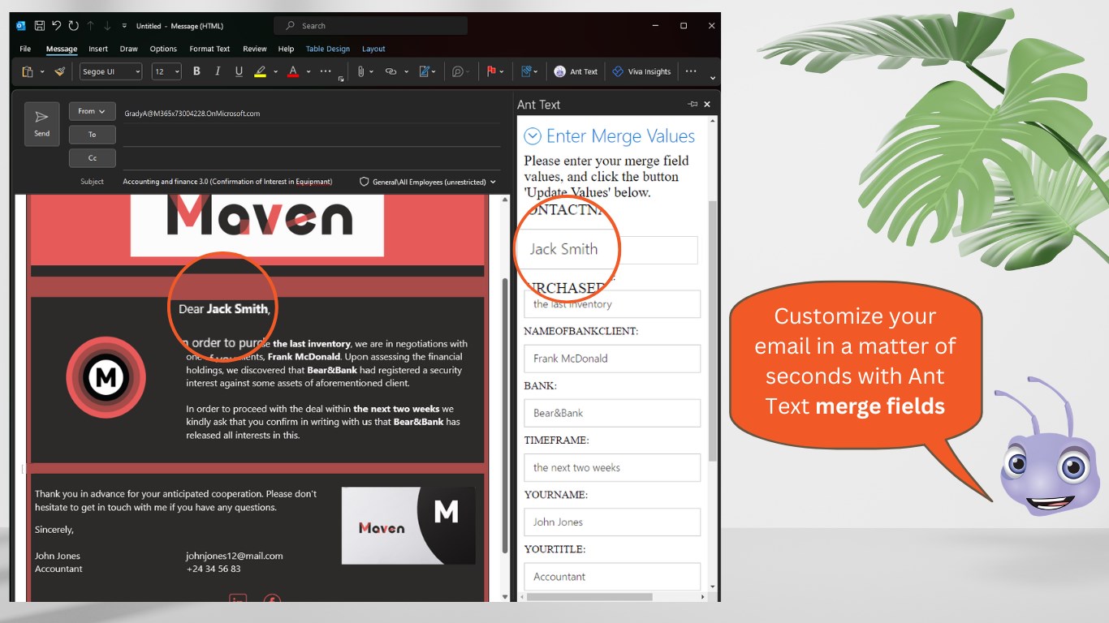Open the Table Design tab
1109x623 pixels.
coord(328,49)
